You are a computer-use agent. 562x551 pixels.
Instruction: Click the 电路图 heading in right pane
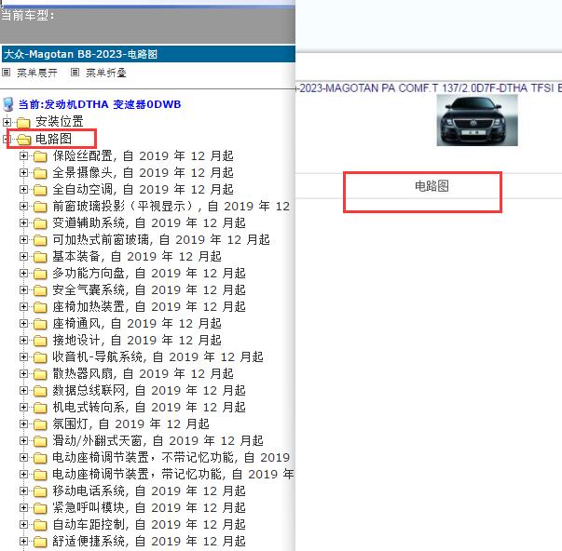click(432, 186)
